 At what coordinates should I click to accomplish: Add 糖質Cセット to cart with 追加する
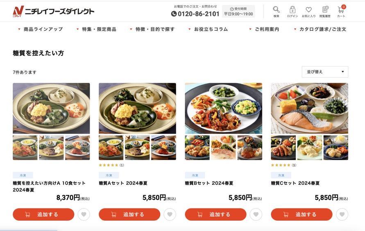click(x=302, y=215)
